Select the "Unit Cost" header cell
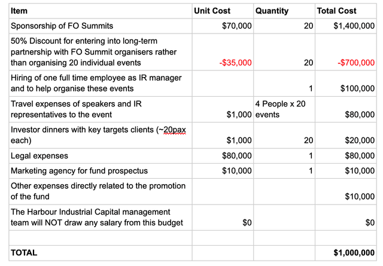 point(212,11)
